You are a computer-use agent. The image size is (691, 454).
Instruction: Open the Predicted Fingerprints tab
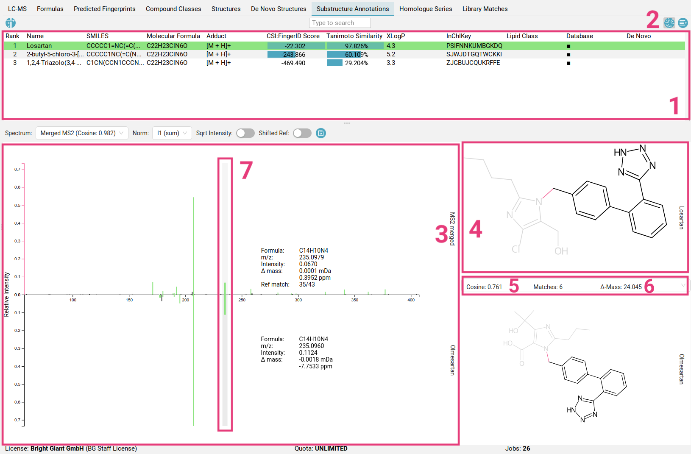(x=105, y=9)
